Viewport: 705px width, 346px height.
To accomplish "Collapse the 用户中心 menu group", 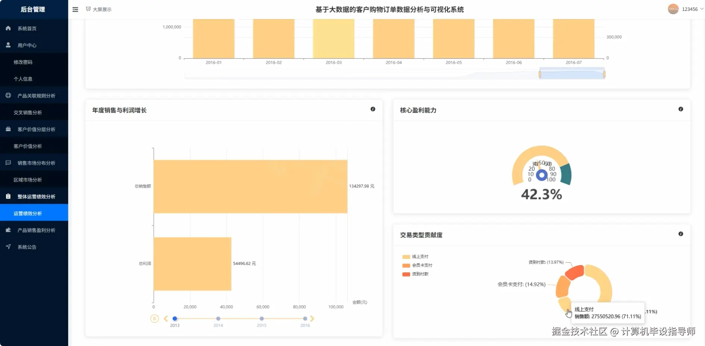I will [x=34, y=45].
